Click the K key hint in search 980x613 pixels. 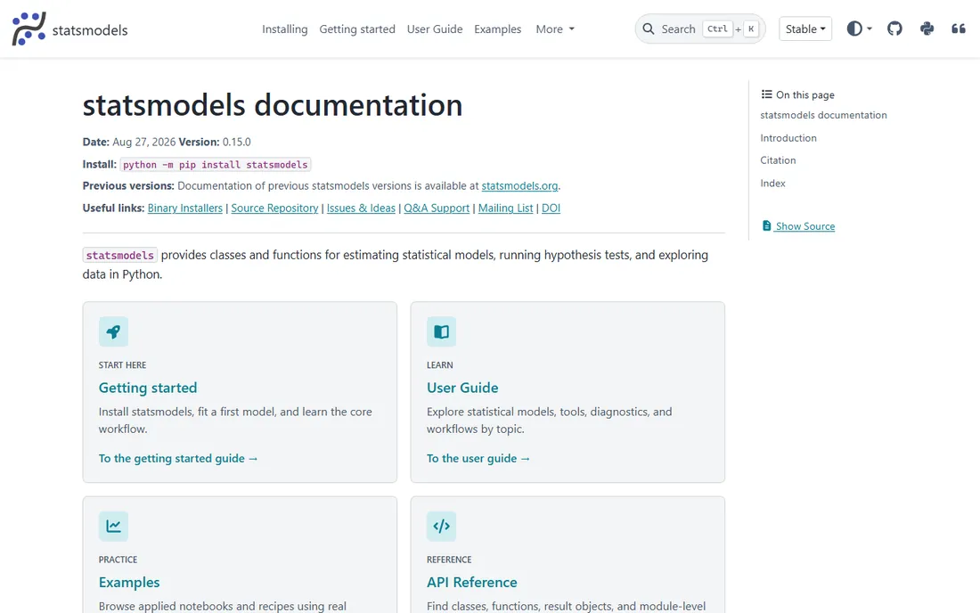pyautogui.click(x=751, y=29)
